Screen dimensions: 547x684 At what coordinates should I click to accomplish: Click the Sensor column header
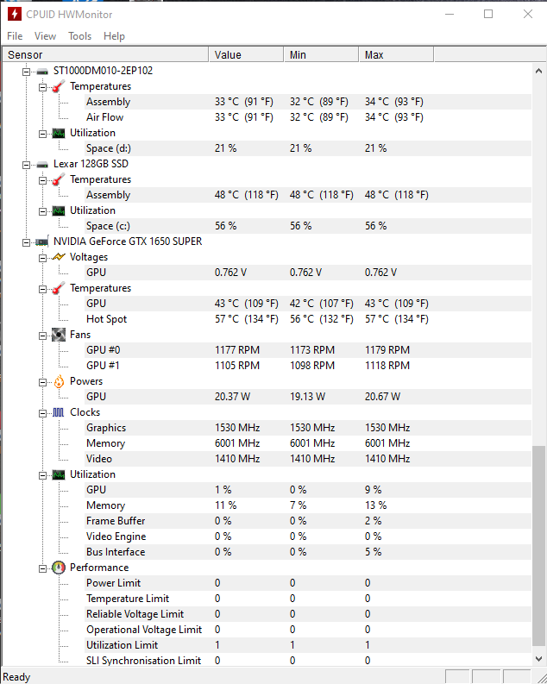105,55
